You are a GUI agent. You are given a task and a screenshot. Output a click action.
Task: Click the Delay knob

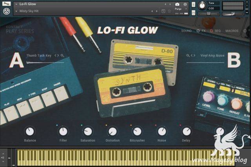click(x=187, y=131)
